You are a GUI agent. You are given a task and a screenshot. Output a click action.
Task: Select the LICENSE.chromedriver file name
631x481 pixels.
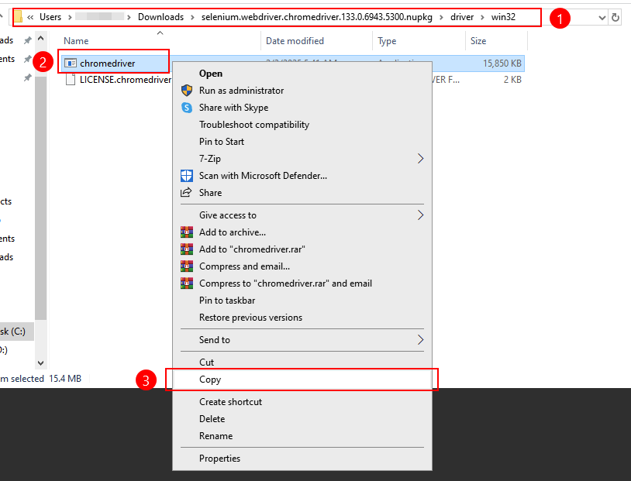tap(126, 80)
